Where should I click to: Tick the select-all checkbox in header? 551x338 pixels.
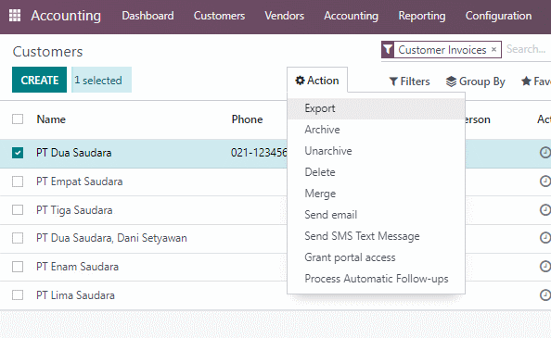click(18, 119)
